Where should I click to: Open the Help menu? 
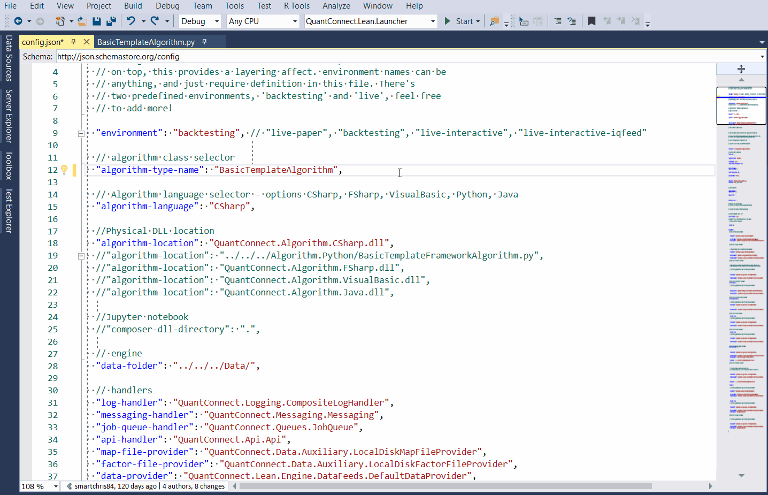coord(414,6)
